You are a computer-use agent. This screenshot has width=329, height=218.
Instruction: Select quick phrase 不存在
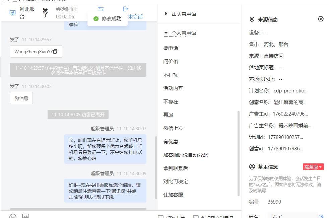coord(171,102)
